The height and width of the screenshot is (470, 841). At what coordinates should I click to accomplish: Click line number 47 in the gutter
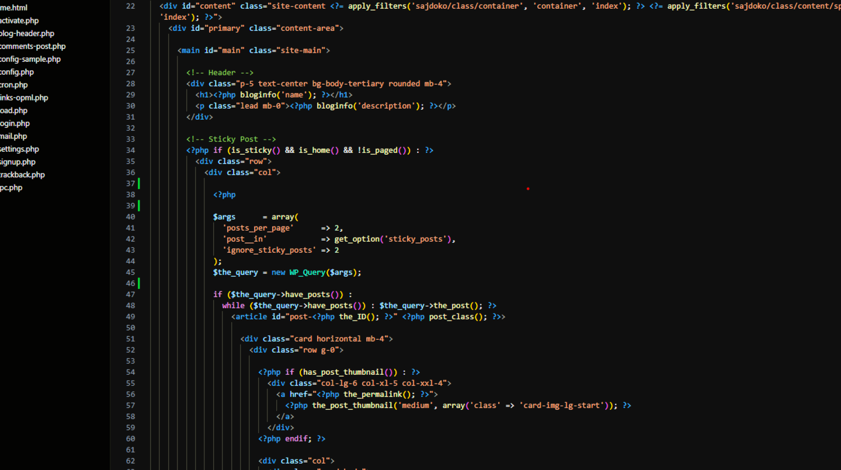pos(130,294)
